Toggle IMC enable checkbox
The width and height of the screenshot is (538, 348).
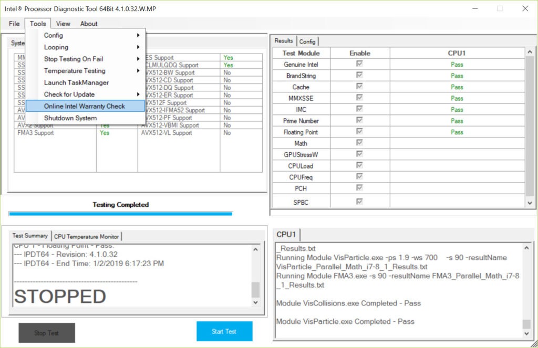click(359, 109)
